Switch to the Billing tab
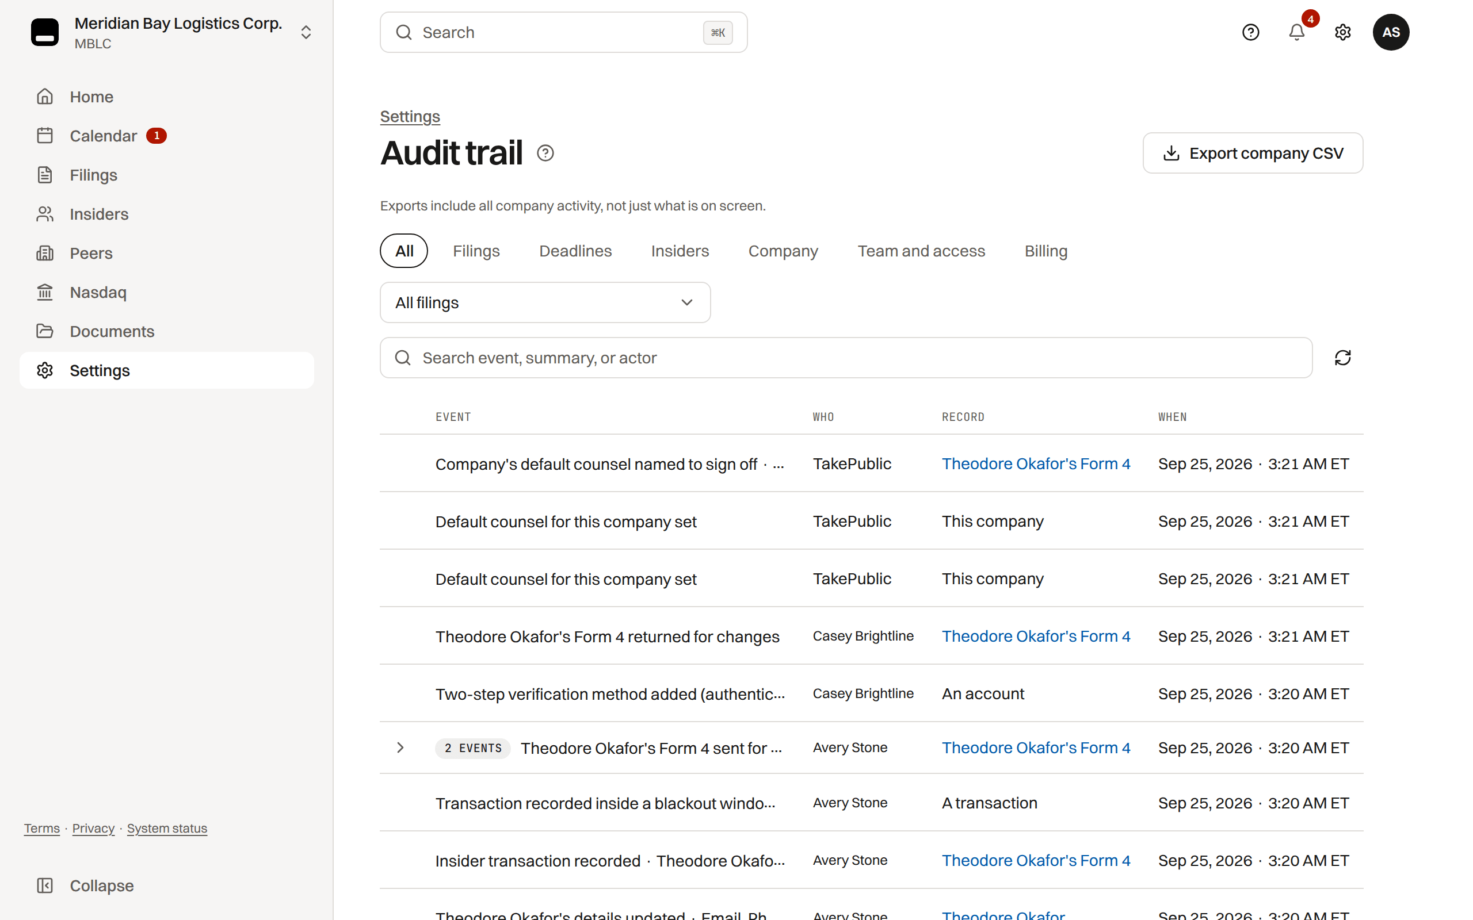The width and height of the screenshot is (1473, 920). point(1045,251)
